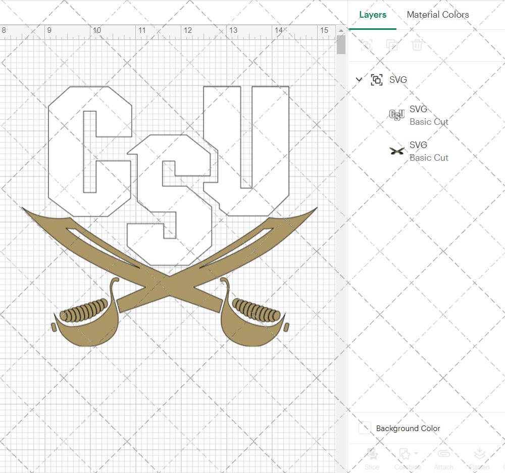
Task: Click the Duplicate layer icon
Action: click(392, 45)
